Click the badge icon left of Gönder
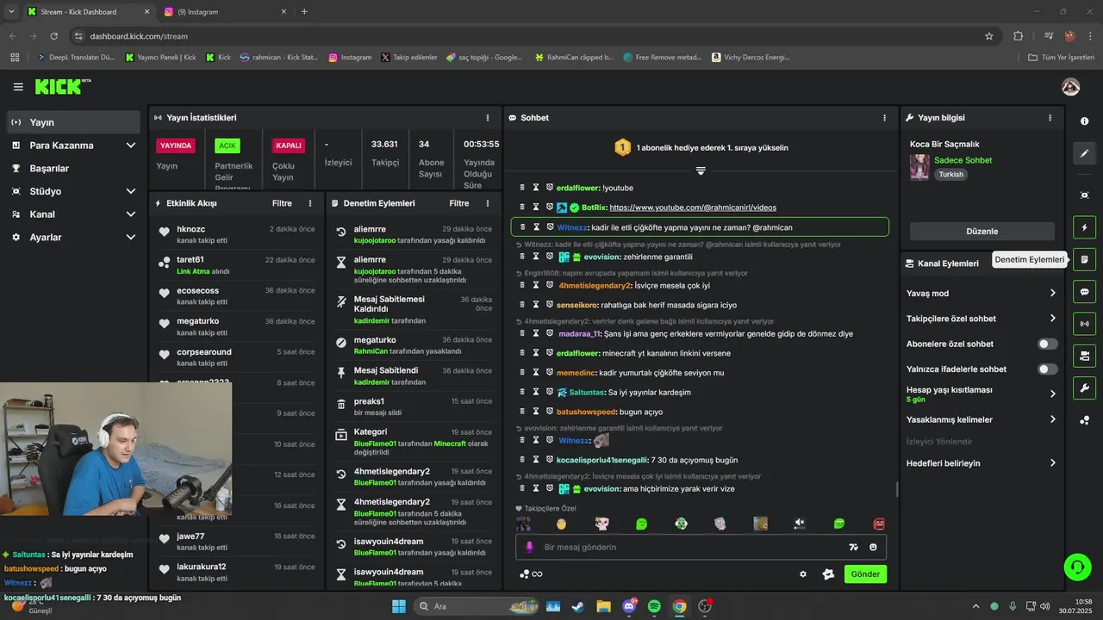The image size is (1103, 620). pyautogui.click(x=828, y=574)
